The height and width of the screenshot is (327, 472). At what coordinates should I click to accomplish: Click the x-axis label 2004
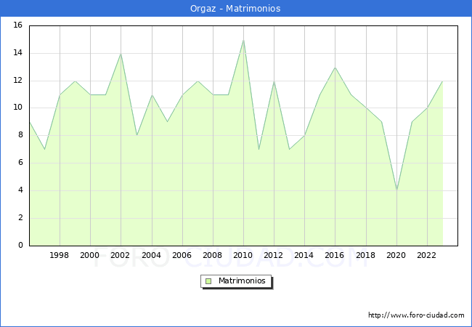152,255
